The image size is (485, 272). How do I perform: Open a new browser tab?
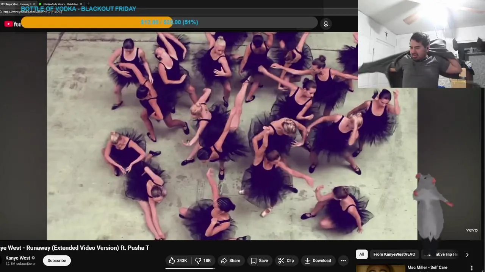coord(88,4)
